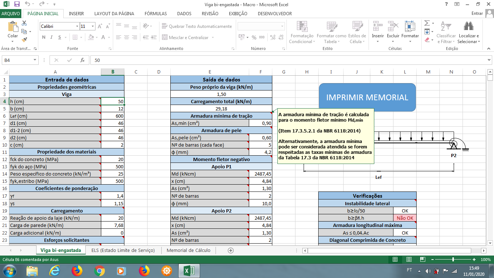Select cell B12 with fck value 20
This screenshot has height=278, width=494.
(x=112, y=159)
